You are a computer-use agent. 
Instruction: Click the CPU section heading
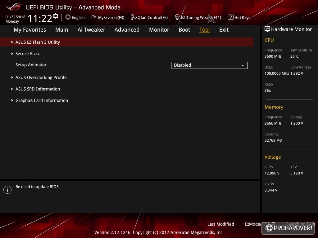(x=269, y=40)
